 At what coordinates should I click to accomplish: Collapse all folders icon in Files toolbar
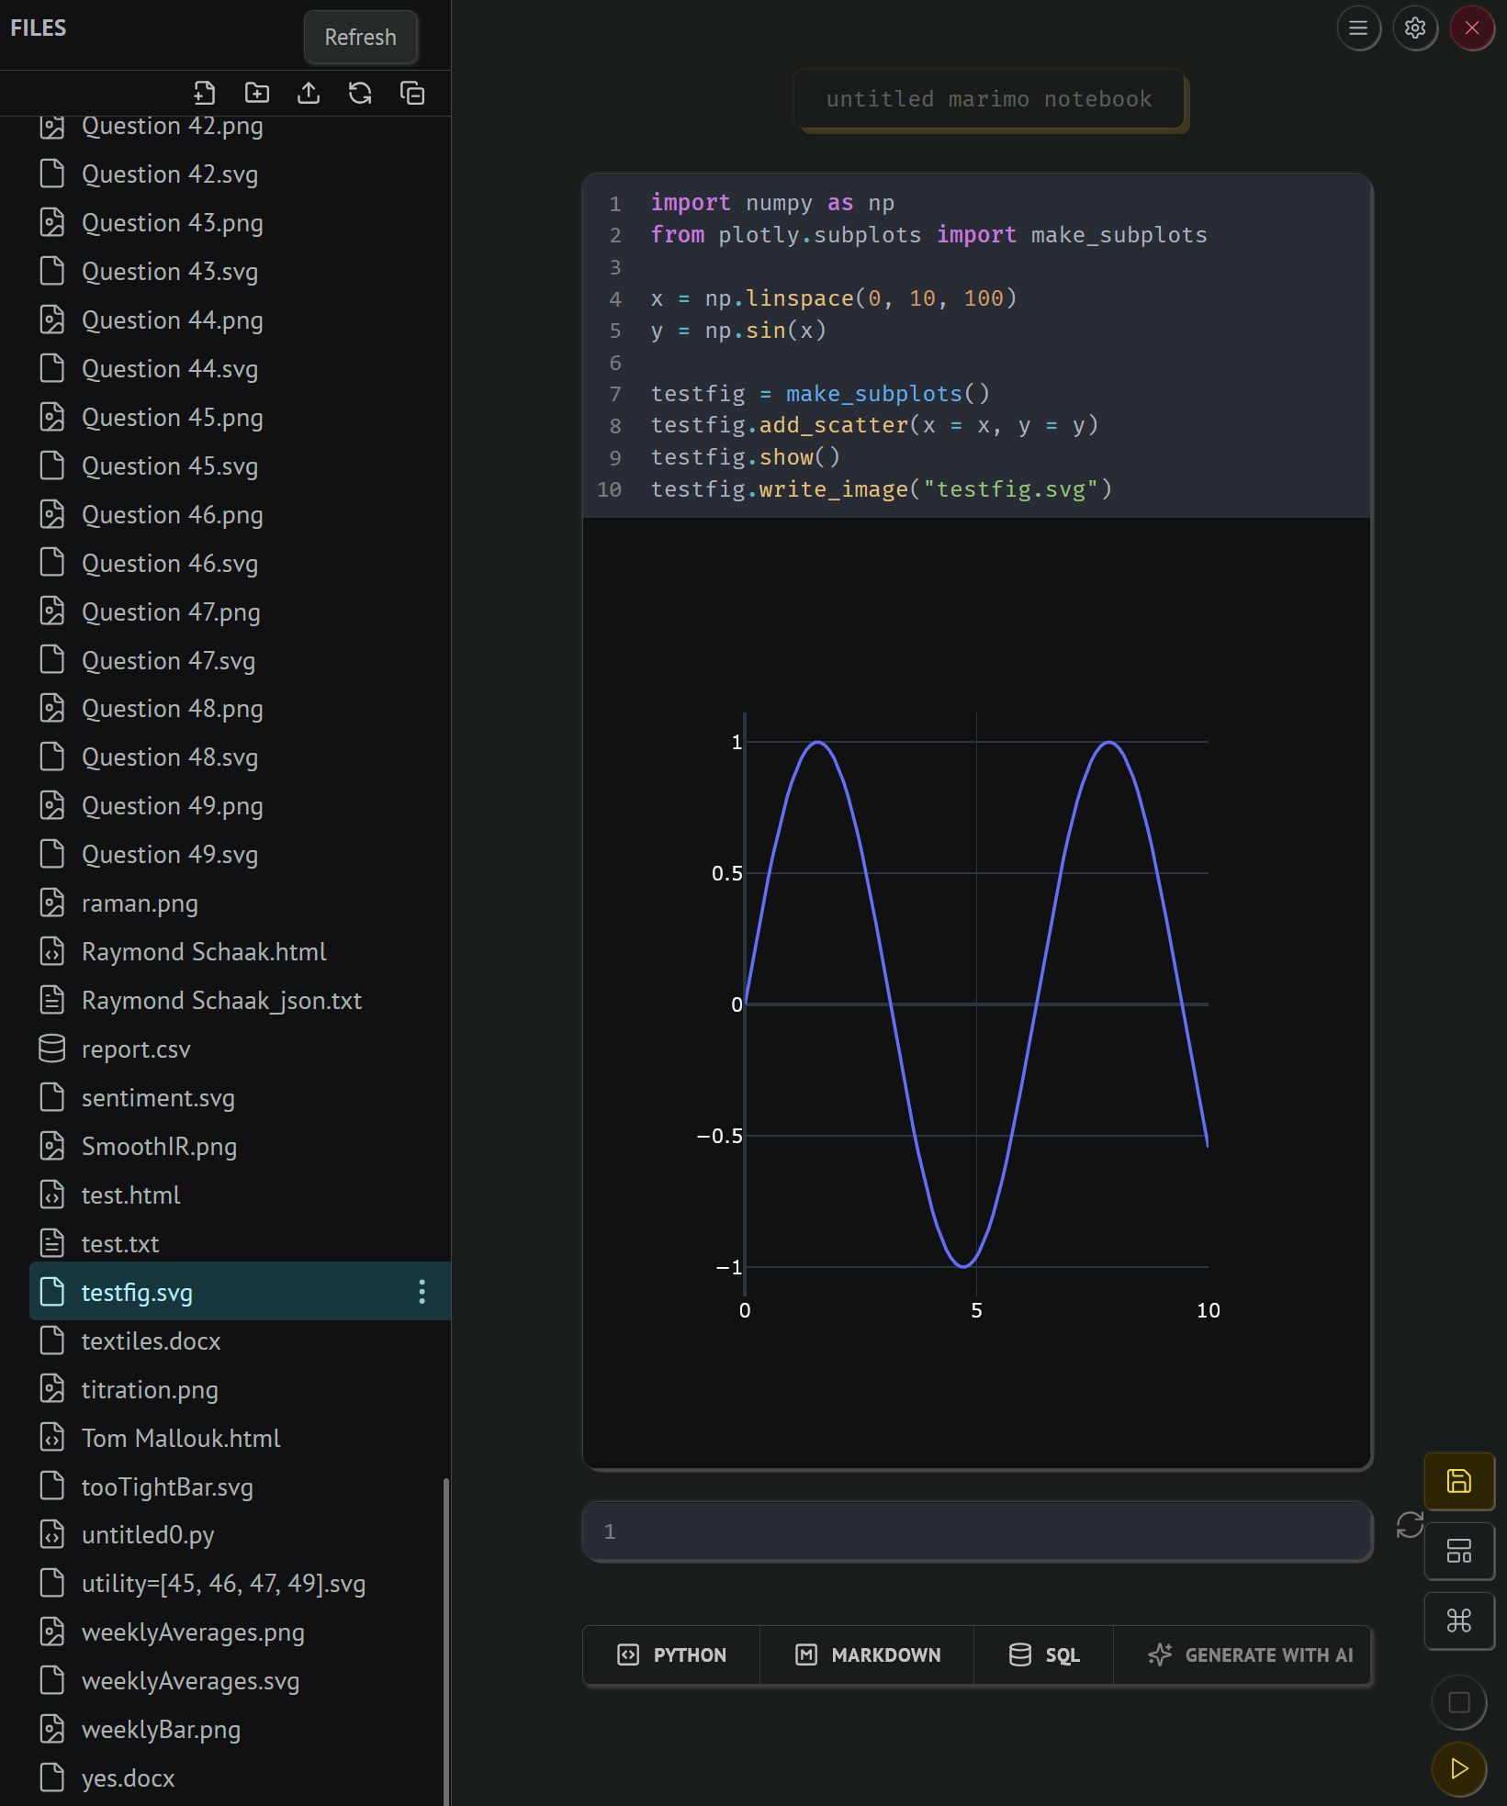412,93
